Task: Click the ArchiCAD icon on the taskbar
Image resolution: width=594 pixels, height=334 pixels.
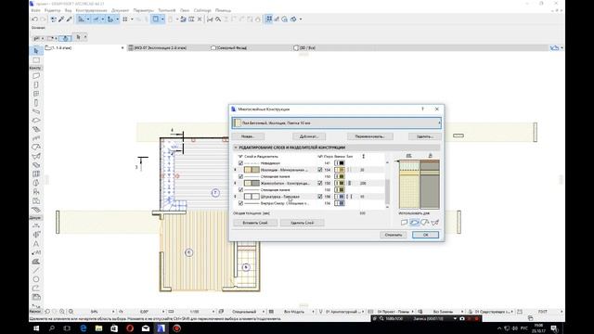Action: coord(161,328)
